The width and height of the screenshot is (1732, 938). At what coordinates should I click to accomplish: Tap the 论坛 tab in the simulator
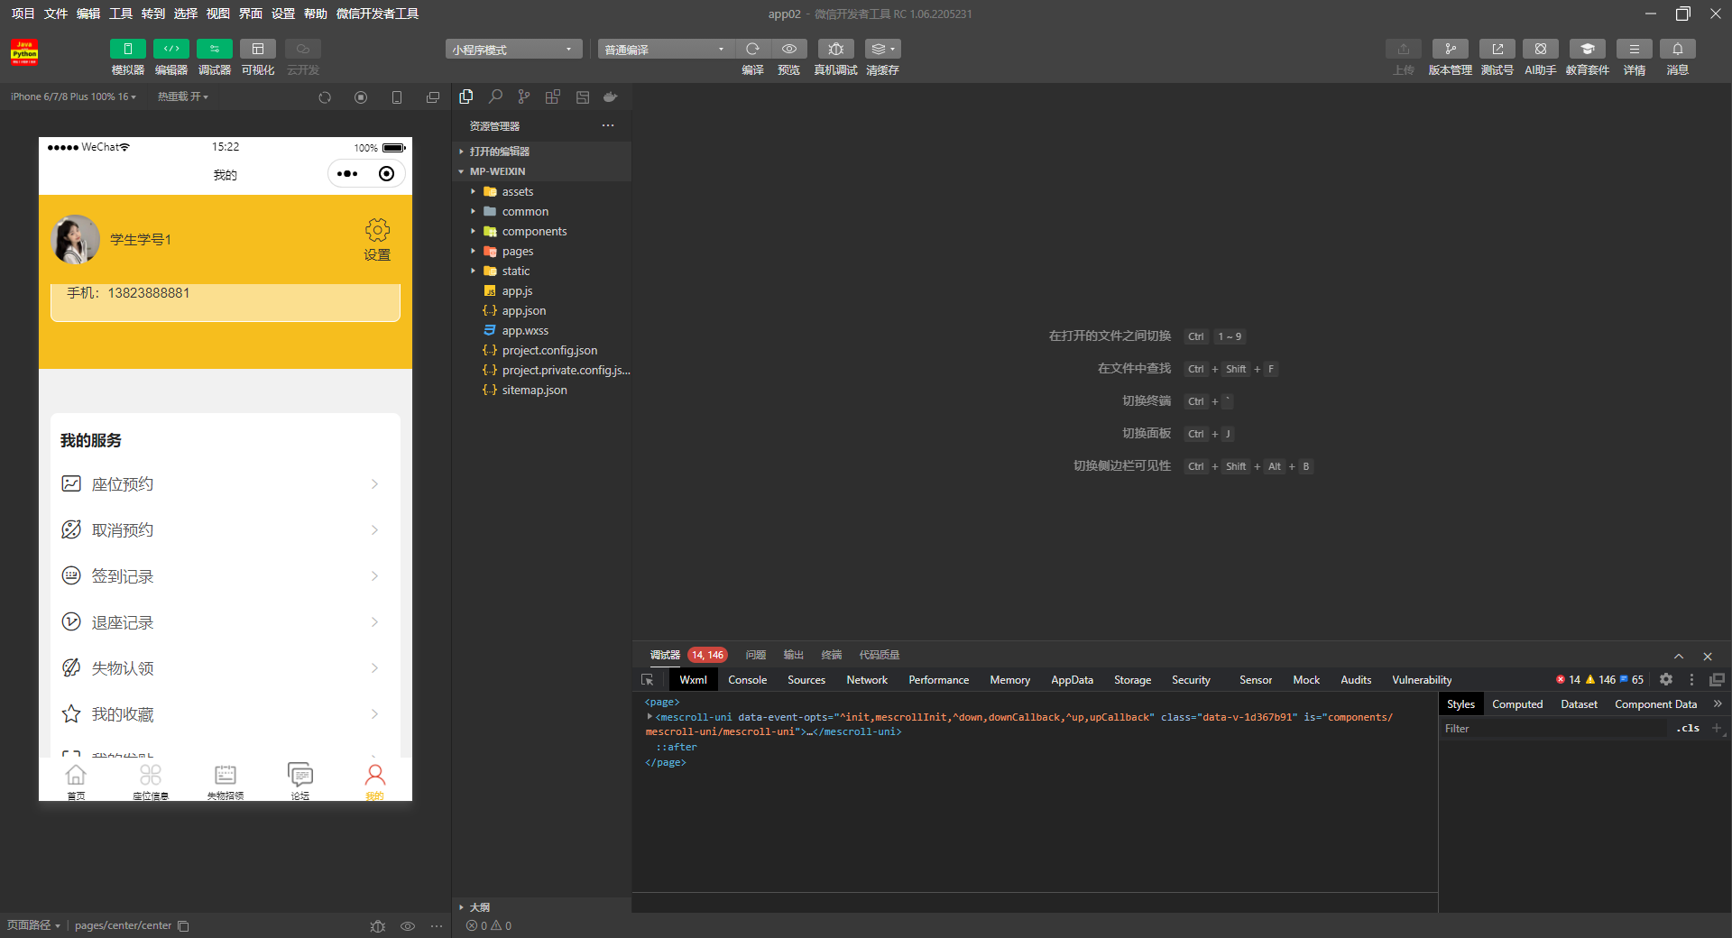coord(300,781)
